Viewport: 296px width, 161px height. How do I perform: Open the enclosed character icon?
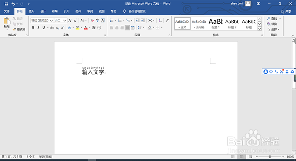pyautogui.click(x=99, y=28)
